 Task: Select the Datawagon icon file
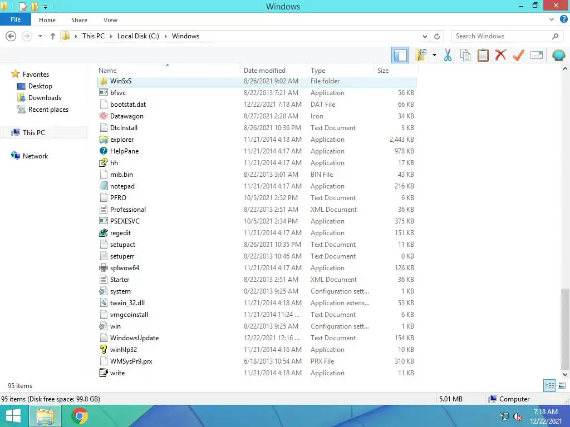point(103,116)
